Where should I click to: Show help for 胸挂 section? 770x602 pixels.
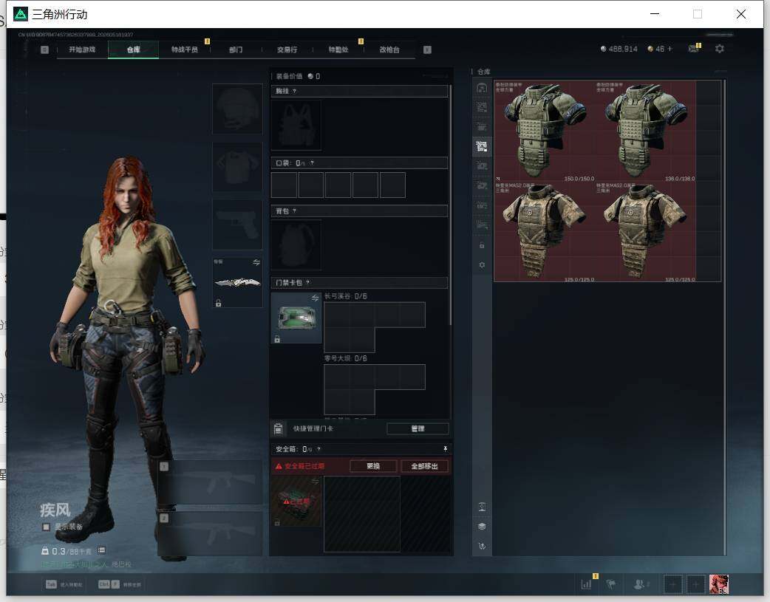[x=294, y=92]
